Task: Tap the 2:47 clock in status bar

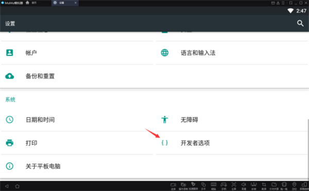Action: [x=301, y=11]
